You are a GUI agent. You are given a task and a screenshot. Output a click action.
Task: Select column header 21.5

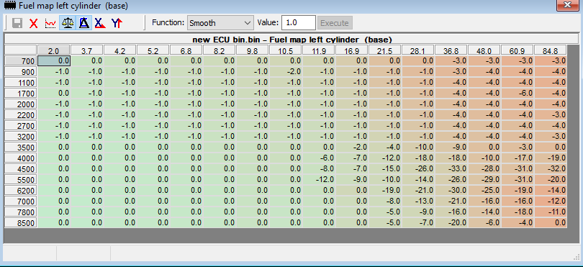pos(385,50)
